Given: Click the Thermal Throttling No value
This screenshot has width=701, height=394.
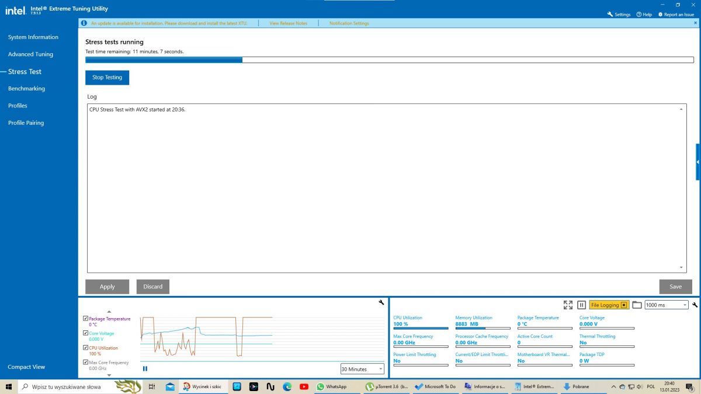Looking at the screenshot, I should tap(583, 343).
